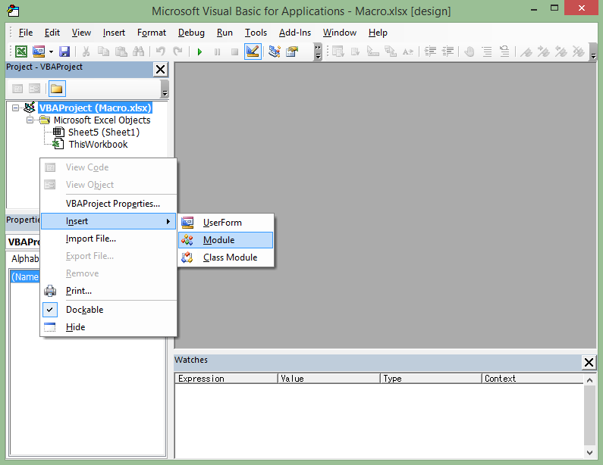Click the Comment Block icon
Screen dimensions: 603x465
tap(487, 51)
